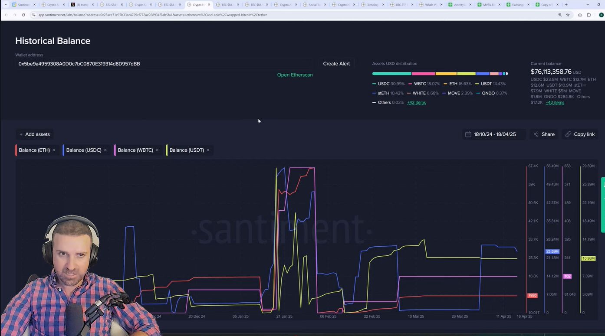Switch to the MVRV spreadsheet tab

(488, 5)
